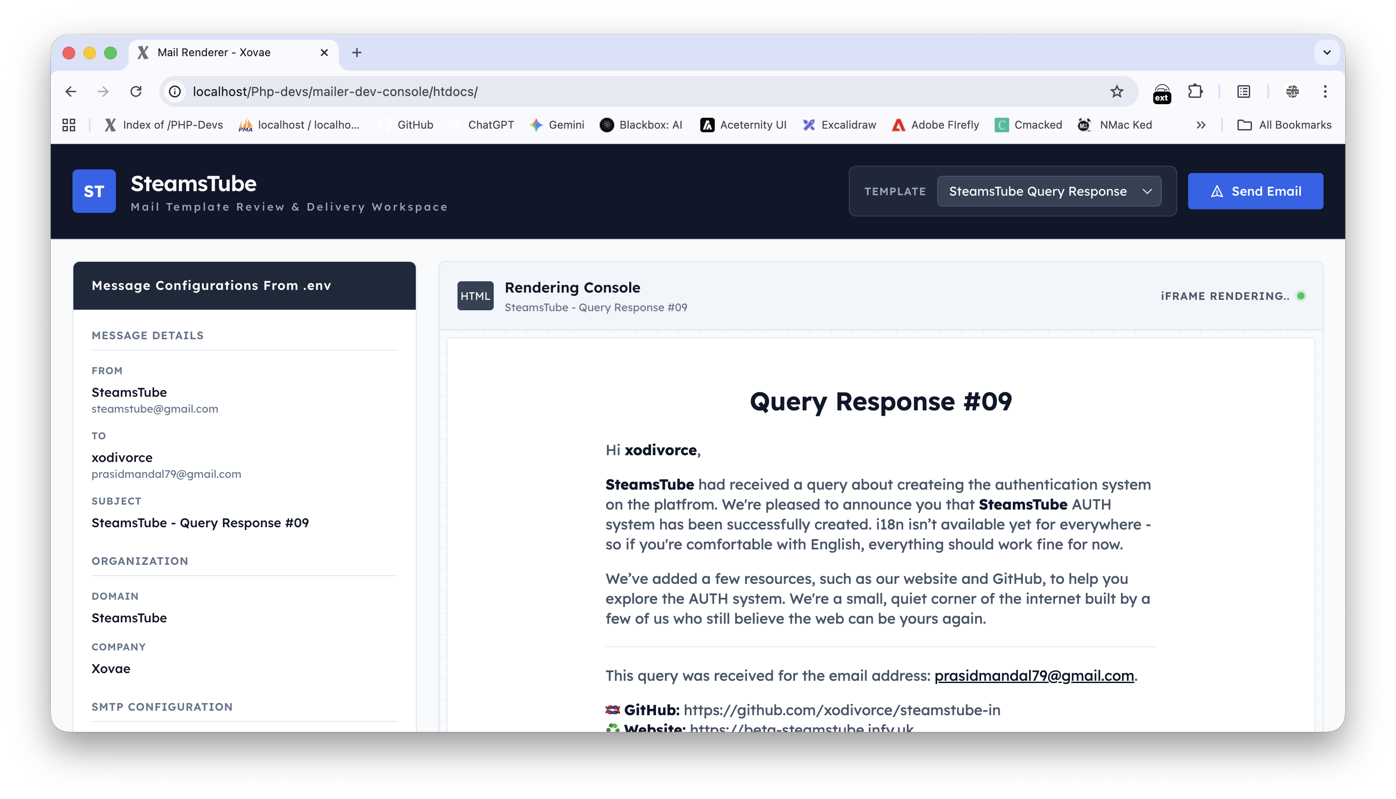Screen dimensions: 1396x799
Task: Open site information in the address bar
Action: coord(175,91)
